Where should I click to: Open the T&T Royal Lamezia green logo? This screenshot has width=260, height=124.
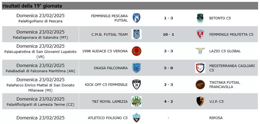136,101
